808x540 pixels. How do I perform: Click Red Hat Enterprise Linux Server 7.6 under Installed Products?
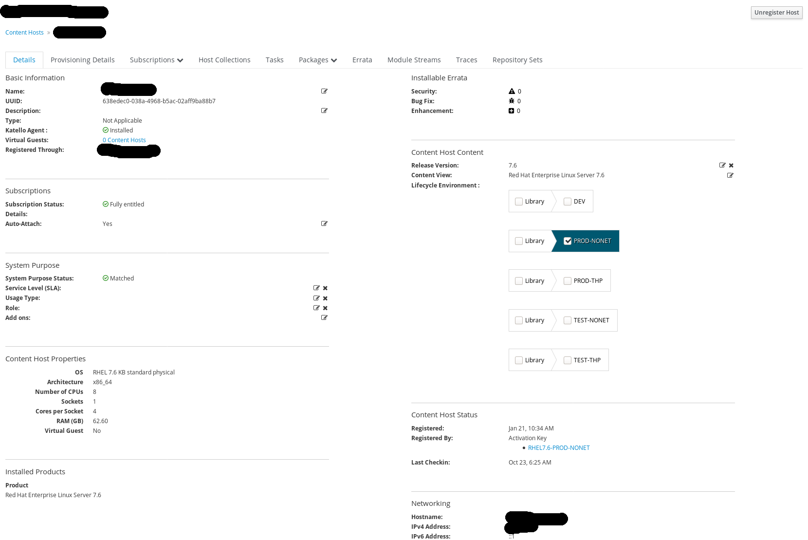coord(53,495)
